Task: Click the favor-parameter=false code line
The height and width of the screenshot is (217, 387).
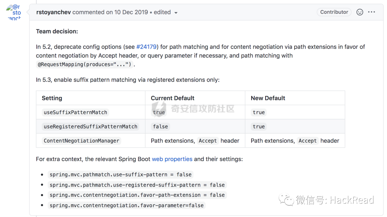Action: pyautogui.click(x=126, y=206)
